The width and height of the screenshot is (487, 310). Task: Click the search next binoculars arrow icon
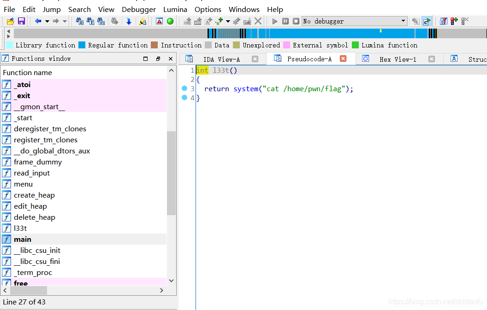click(115, 21)
